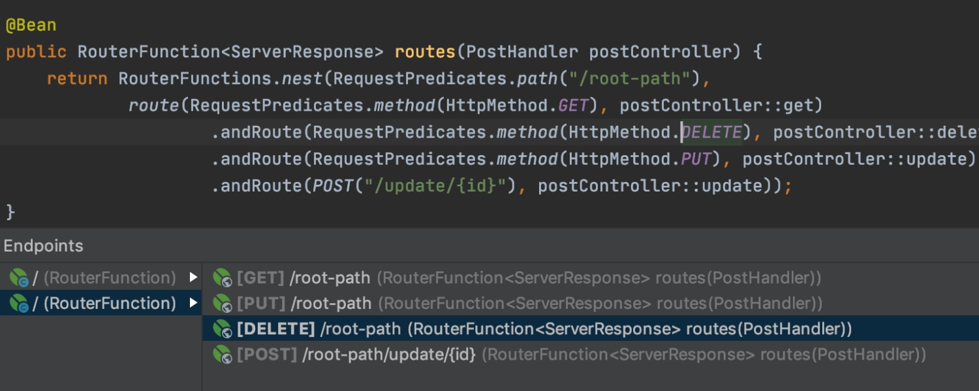Click the return keyword in the code
The width and height of the screenshot is (979, 391).
tap(77, 79)
